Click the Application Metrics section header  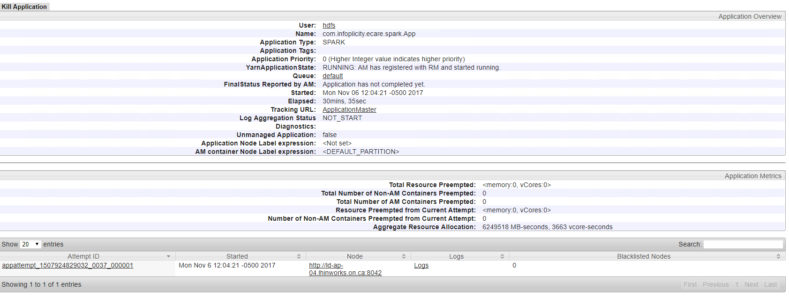coord(753,176)
